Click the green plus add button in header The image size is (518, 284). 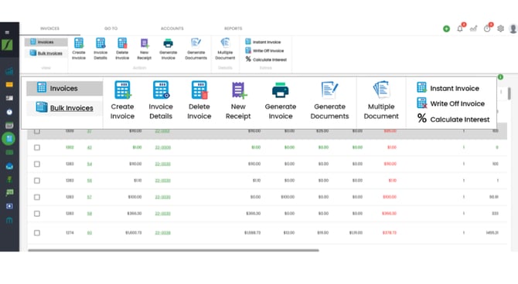click(446, 29)
